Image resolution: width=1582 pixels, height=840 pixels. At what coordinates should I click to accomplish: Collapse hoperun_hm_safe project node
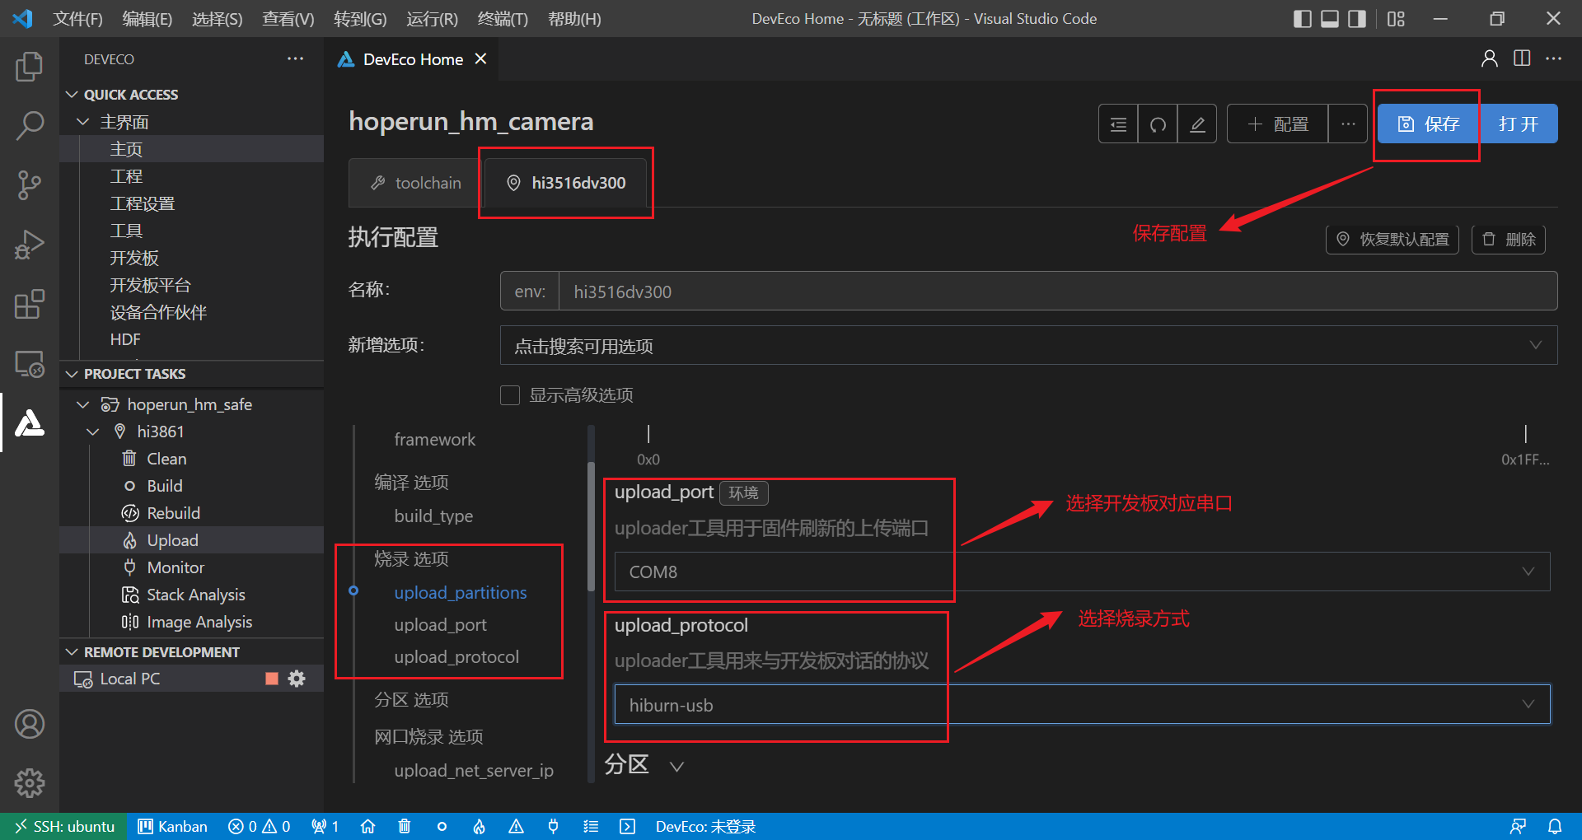pos(83,404)
